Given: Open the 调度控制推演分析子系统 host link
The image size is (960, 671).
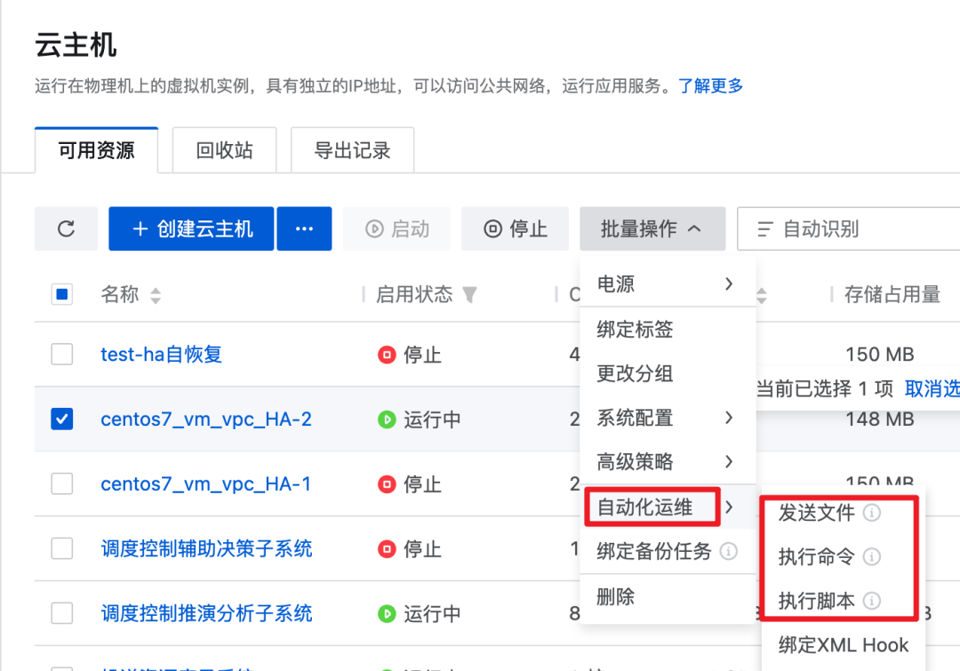Looking at the screenshot, I should click(206, 613).
